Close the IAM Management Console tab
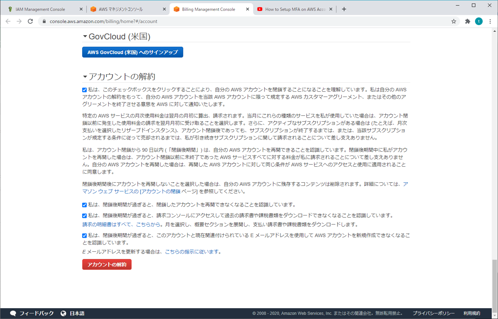This screenshot has width=498, height=319. pos(81,9)
